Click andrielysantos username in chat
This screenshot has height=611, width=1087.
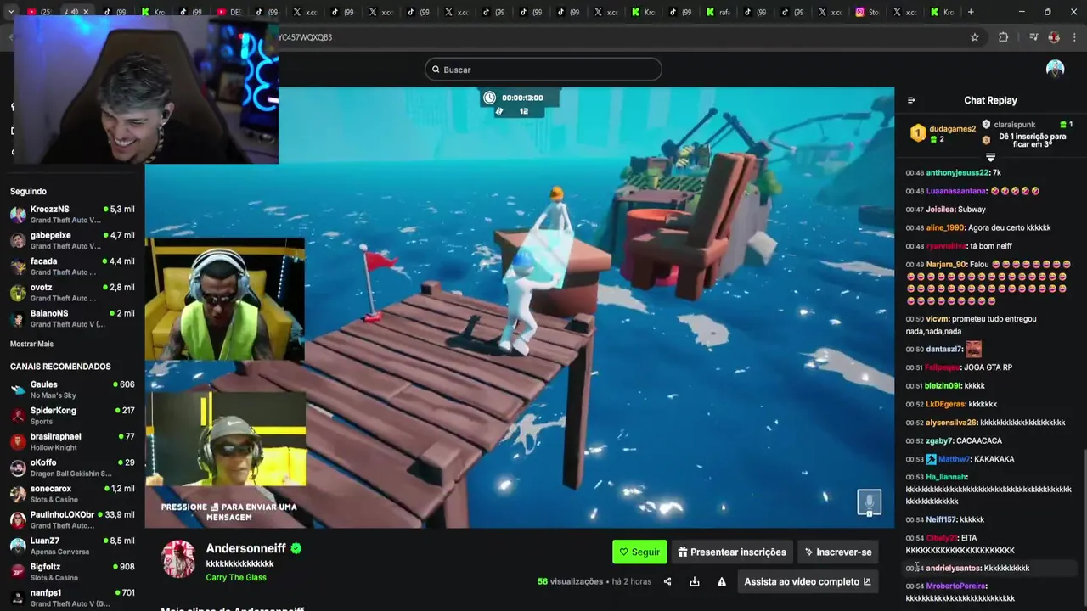tap(953, 568)
